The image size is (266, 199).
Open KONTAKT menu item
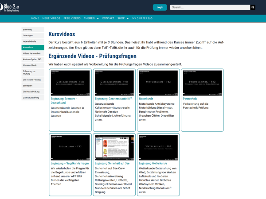[108, 18]
